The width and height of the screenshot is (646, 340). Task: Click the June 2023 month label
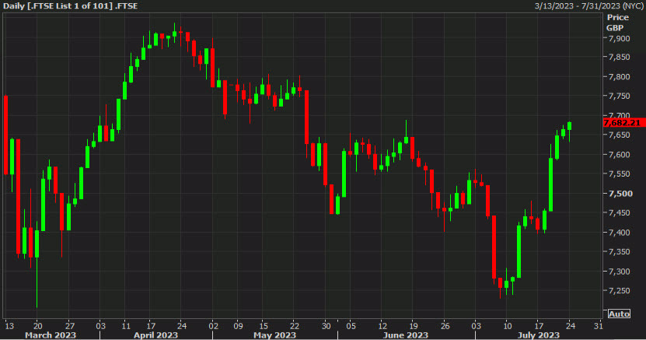click(405, 335)
